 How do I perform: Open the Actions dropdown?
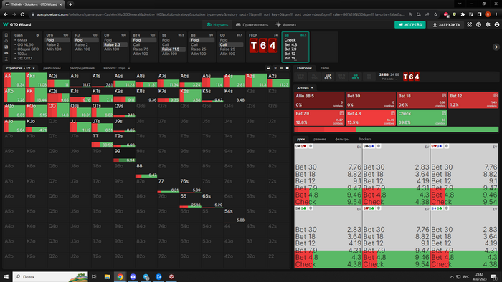coord(305,88)
